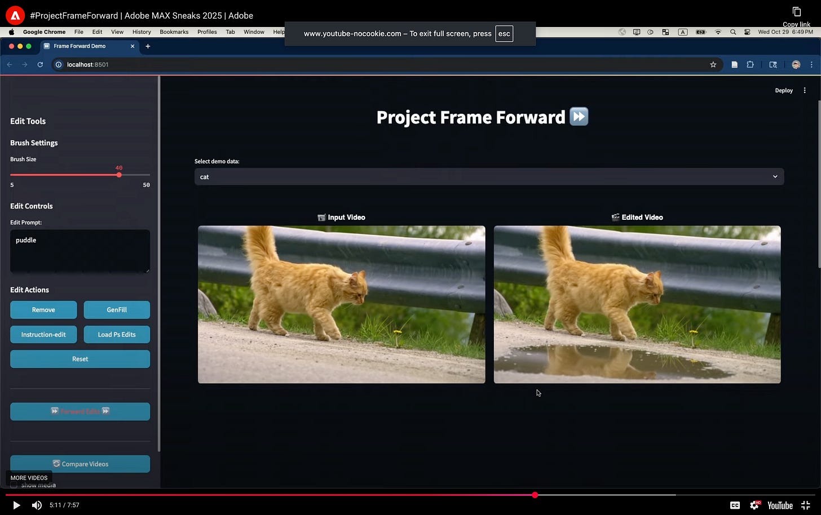821x515 pixels.
Task: Mute the video with the volume icon
Action: (37, 505)
